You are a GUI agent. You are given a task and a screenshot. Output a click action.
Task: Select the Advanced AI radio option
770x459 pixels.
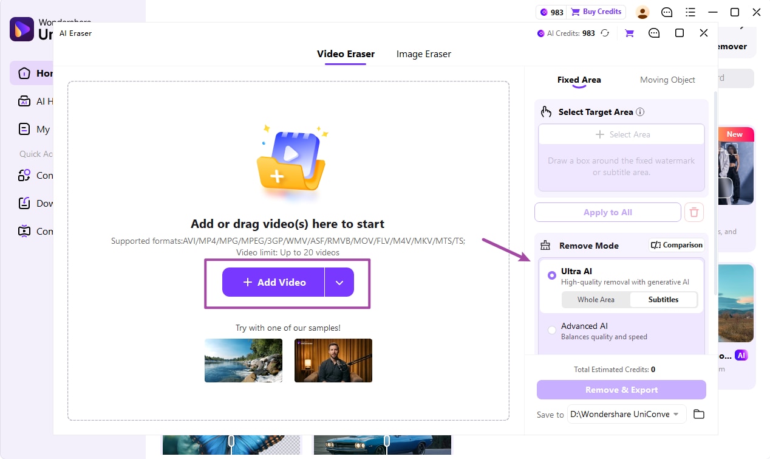tap(551, 330)
